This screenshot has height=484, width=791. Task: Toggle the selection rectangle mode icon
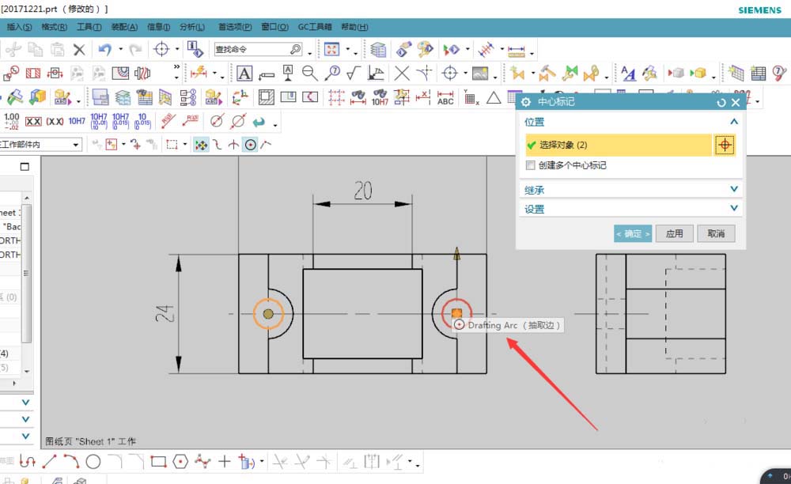point(172,145)
